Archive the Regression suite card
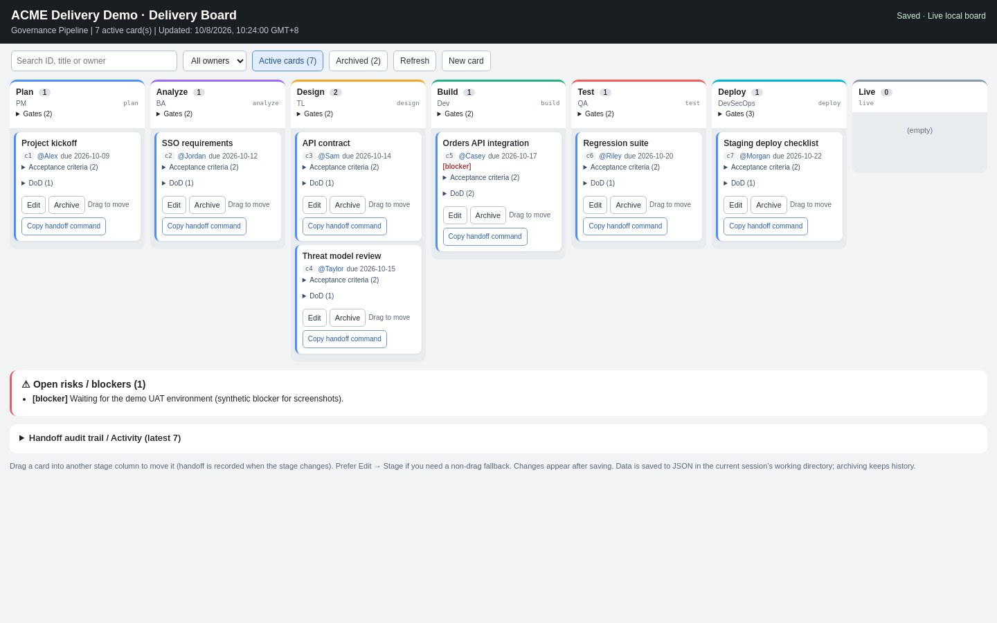The image size is (997, 623). pos(628,205)
